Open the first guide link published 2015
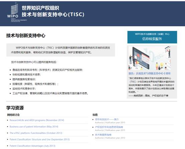185x149 pixels. click(x=107, y=119)
